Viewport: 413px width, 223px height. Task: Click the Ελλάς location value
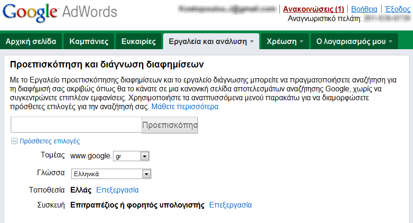coord(81,190)
